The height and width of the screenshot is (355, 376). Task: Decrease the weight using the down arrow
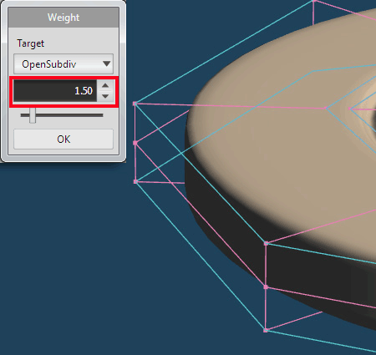click(105, 96)
